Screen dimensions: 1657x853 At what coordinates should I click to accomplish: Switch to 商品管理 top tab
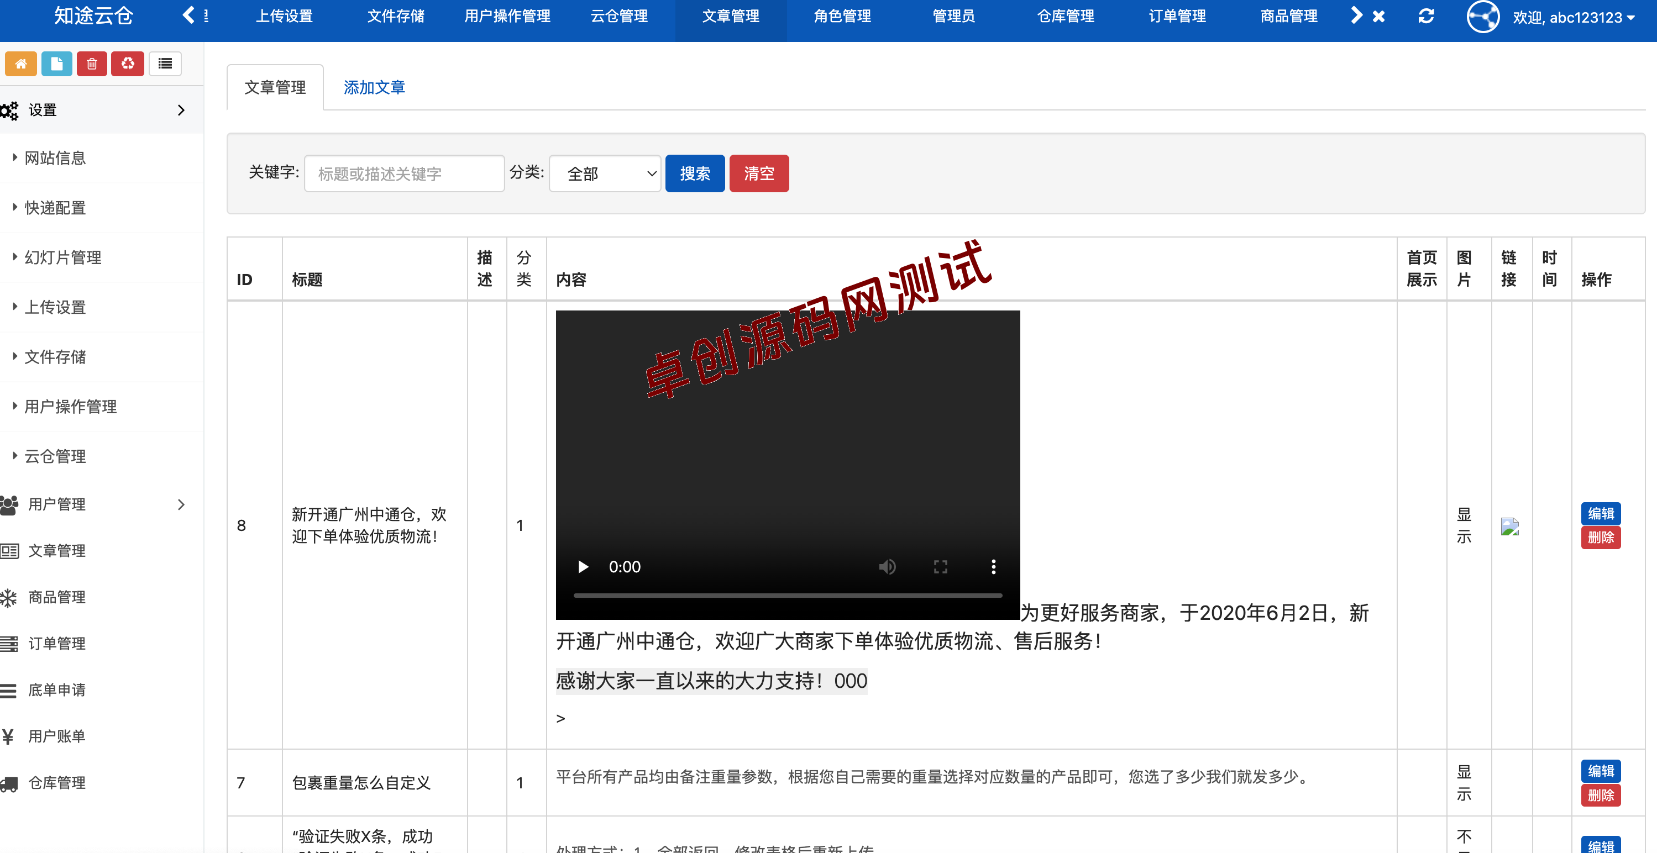tap(1288, 16)
